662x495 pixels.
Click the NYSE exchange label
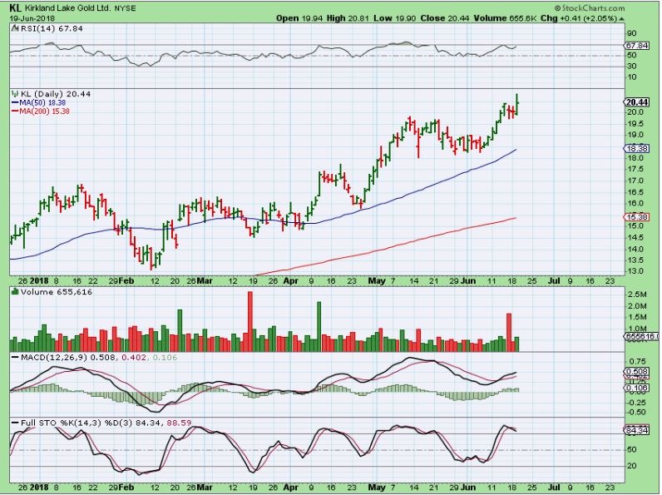pos(126,8)
